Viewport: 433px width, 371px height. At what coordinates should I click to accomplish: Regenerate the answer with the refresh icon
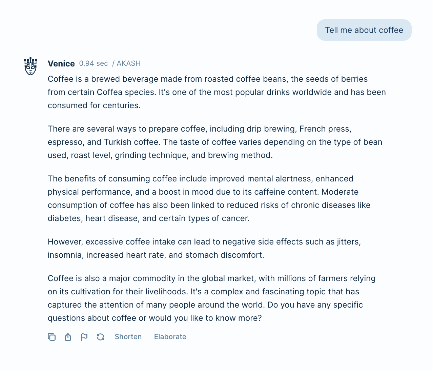pyautogui.click(x=101, y=337)
